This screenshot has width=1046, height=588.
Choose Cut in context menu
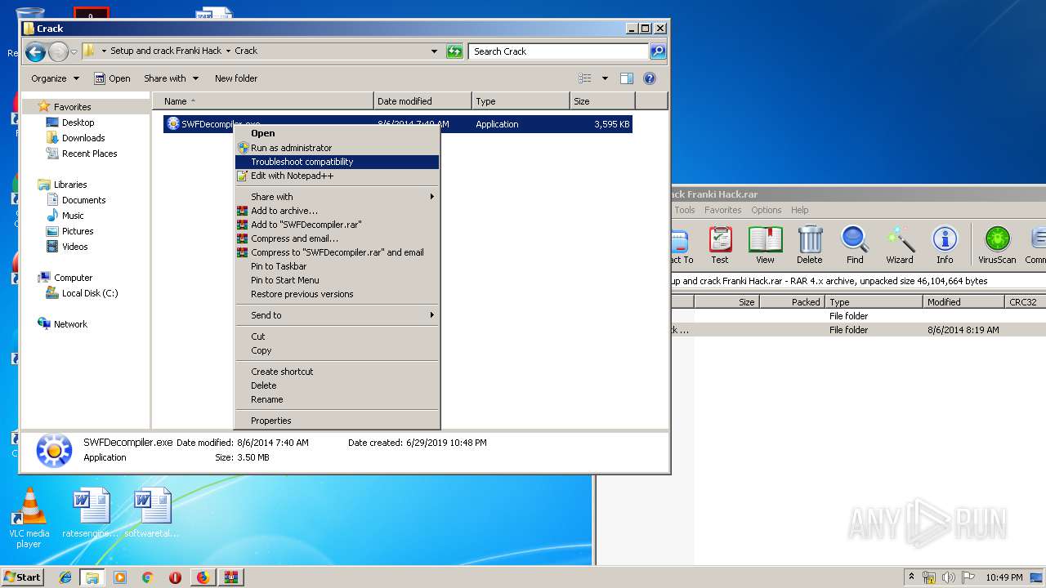(337, 336)
